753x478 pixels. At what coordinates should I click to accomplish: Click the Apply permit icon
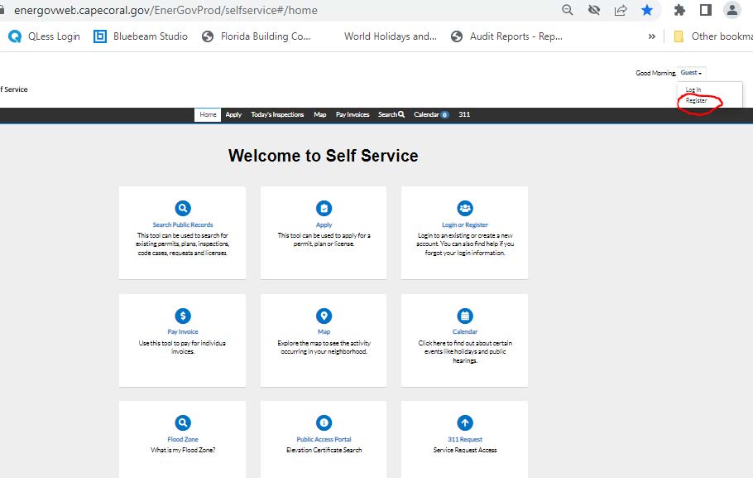tap(323, 209)
